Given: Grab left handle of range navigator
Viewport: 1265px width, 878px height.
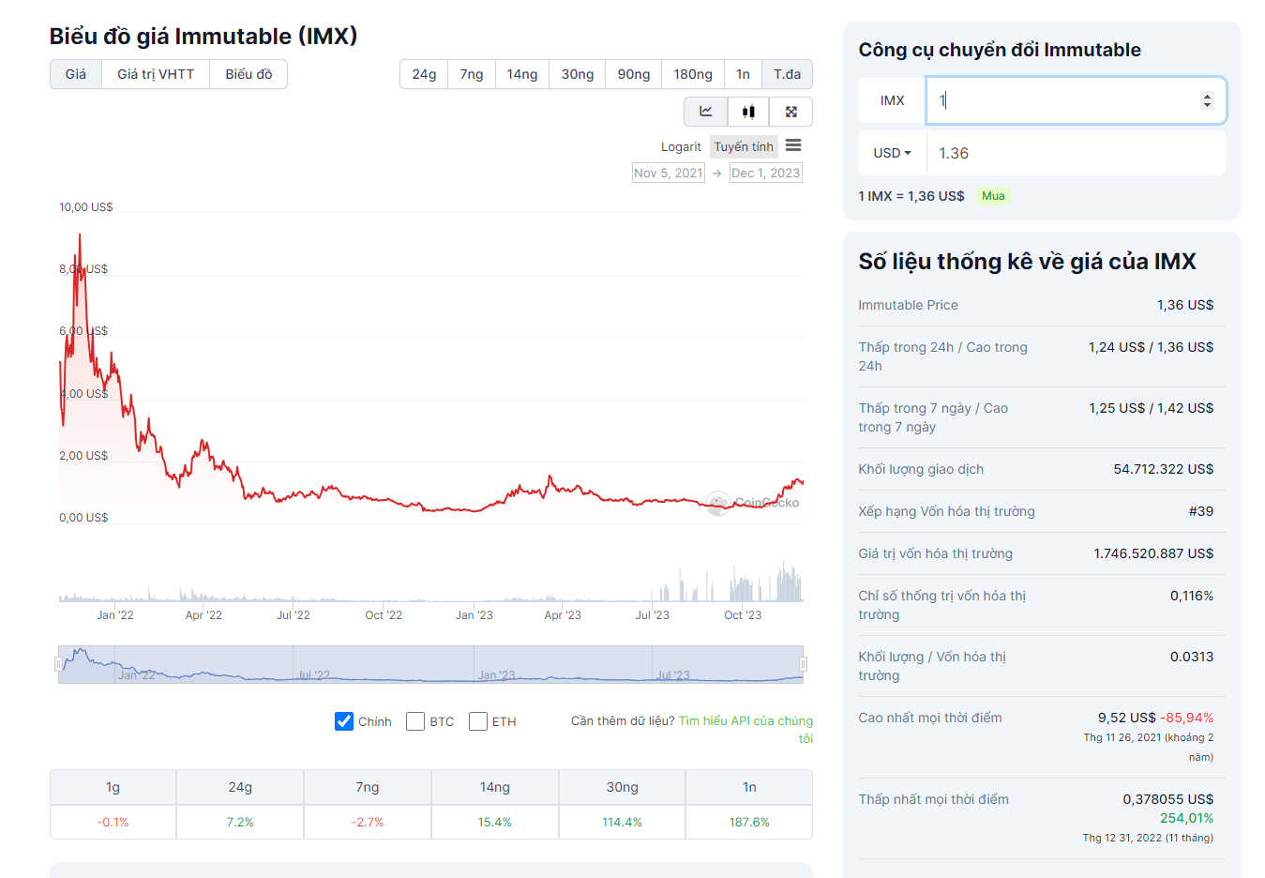Looking at the screenshot, I should tap(58, 664).
